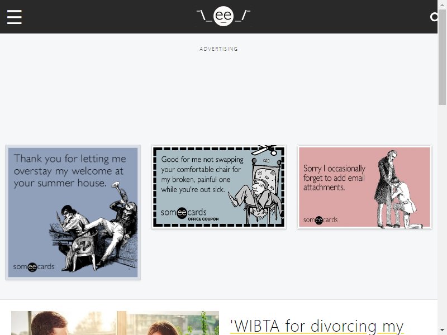
Task: Go to homepage via the ee logo
Action: (223, 16)
